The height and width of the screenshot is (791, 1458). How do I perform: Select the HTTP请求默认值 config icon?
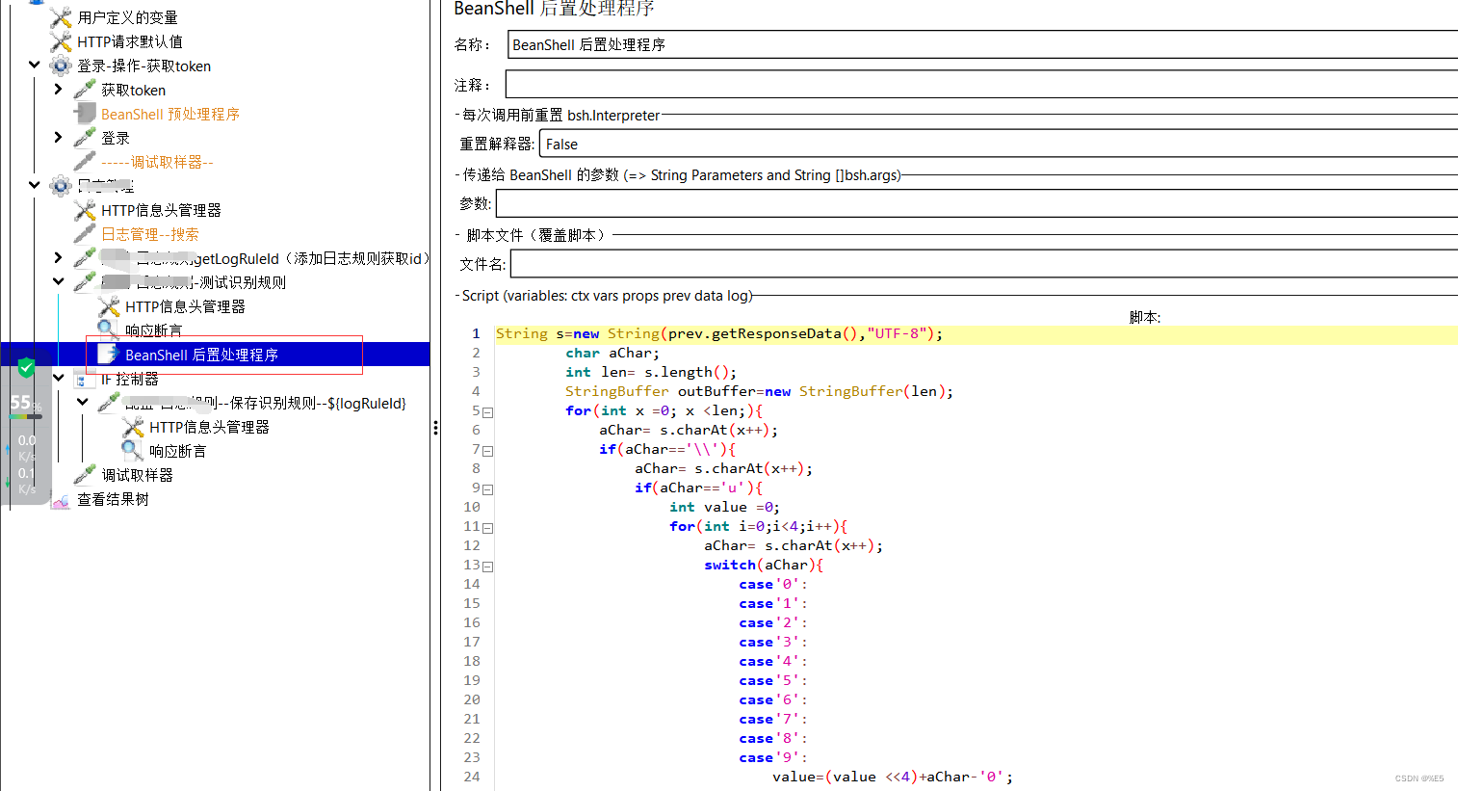(x=61, y=41)
